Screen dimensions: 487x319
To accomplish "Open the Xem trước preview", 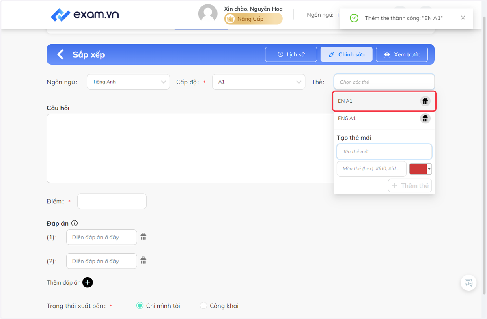I will point(402,54).
